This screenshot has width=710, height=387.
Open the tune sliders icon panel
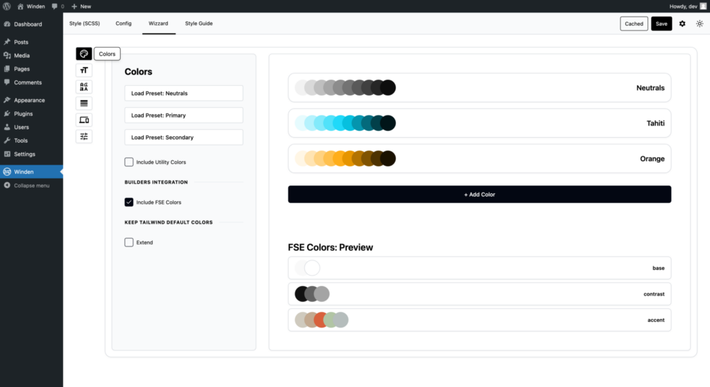(84, 136)
